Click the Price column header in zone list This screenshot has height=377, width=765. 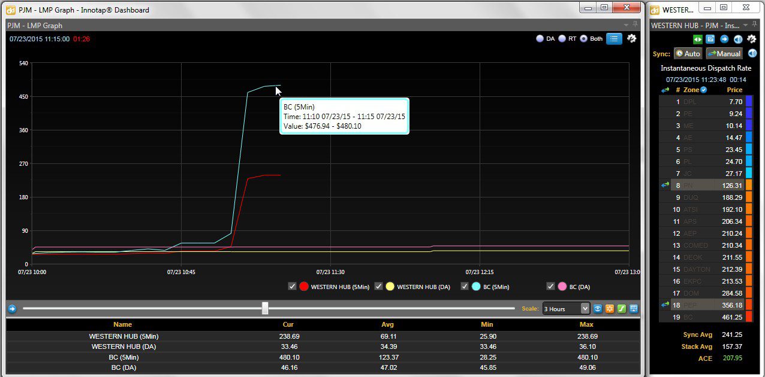coord(734,90)
